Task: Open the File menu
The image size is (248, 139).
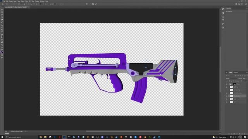Action: pos(4,1)
